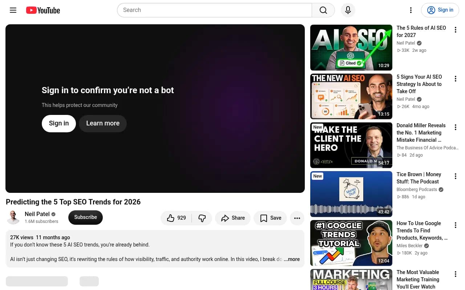Click Sign in on the video player
This screenshot has height=290, width=465.
[59, 123]
